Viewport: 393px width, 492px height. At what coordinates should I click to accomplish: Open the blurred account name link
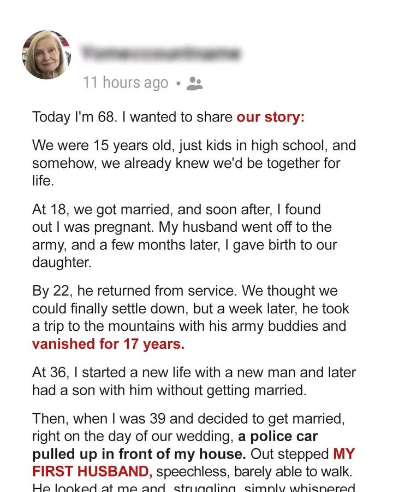coord(160,54)
